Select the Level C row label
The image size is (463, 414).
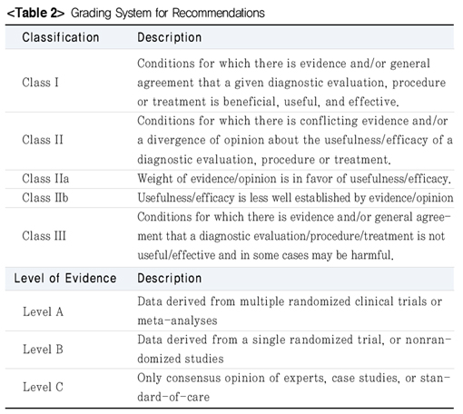click(43, 387)
